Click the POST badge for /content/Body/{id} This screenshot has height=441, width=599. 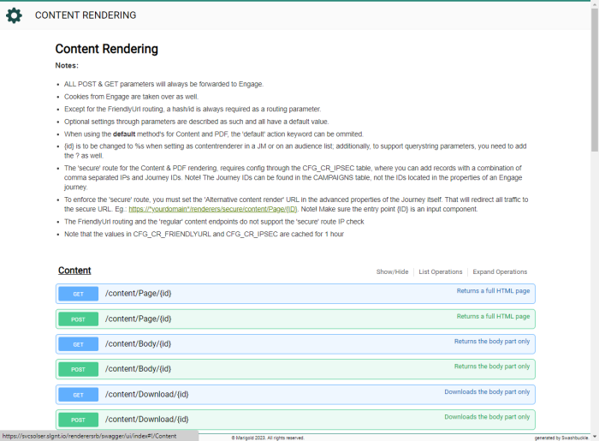(78, 369)
